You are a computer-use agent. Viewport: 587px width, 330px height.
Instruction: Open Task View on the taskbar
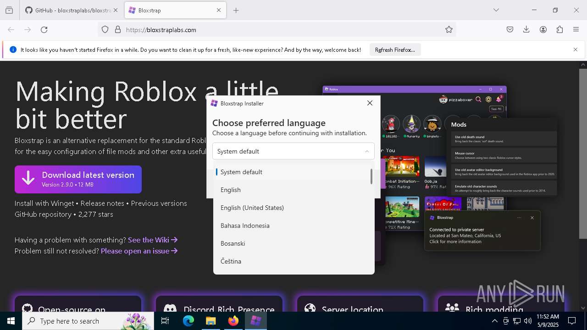pos(165,321)
